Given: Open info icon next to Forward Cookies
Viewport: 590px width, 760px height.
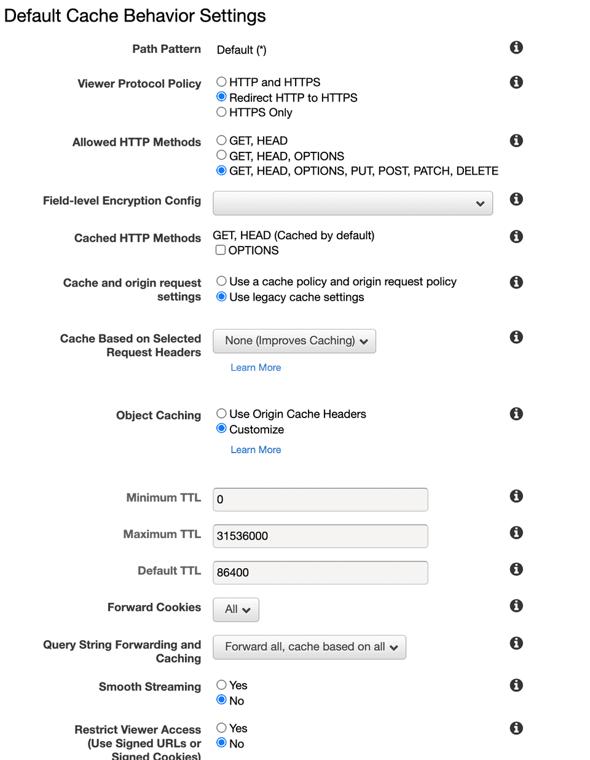Looking at the screenshot, I should point(516,606).
